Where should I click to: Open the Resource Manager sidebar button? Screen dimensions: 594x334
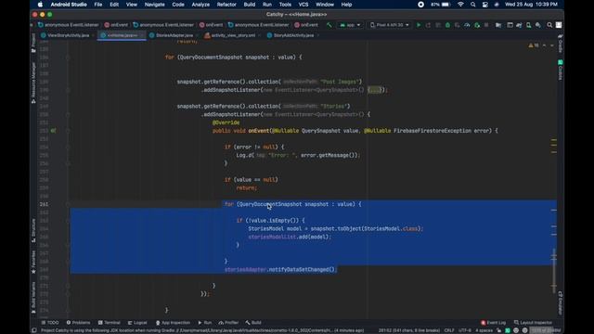click(x=33, y=83)
